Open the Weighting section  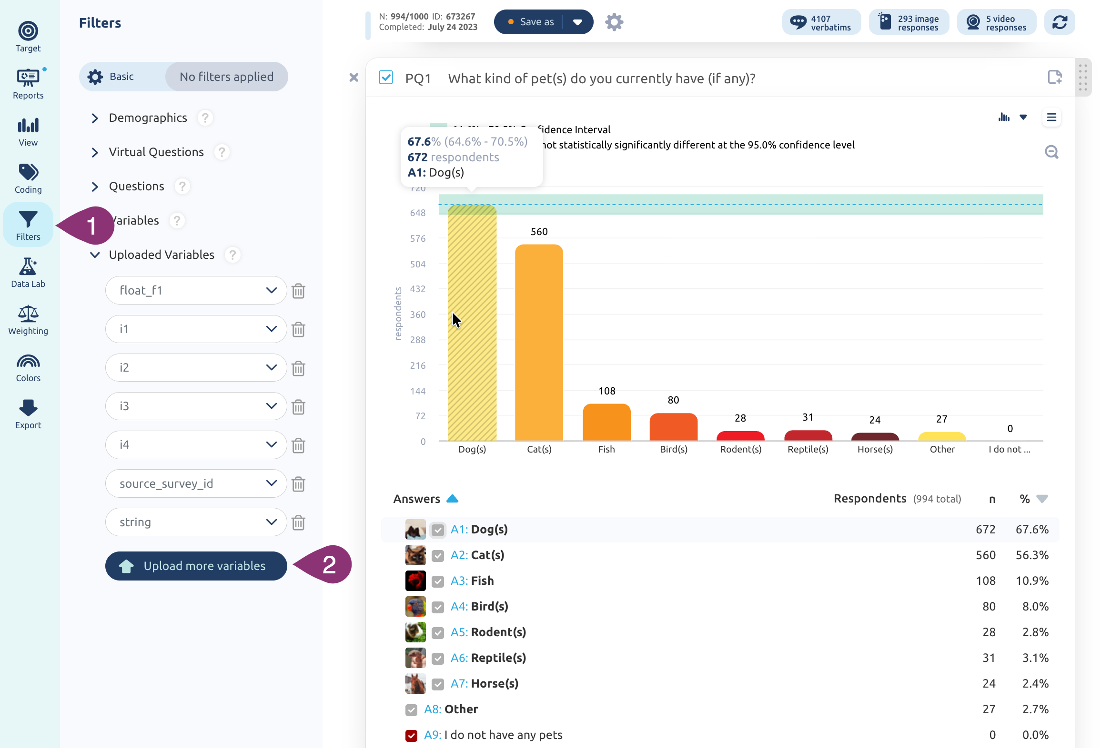click(28, 320)
